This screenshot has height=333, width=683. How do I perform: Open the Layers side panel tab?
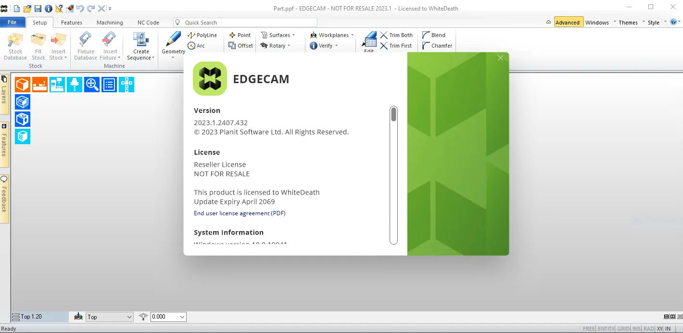4,94
